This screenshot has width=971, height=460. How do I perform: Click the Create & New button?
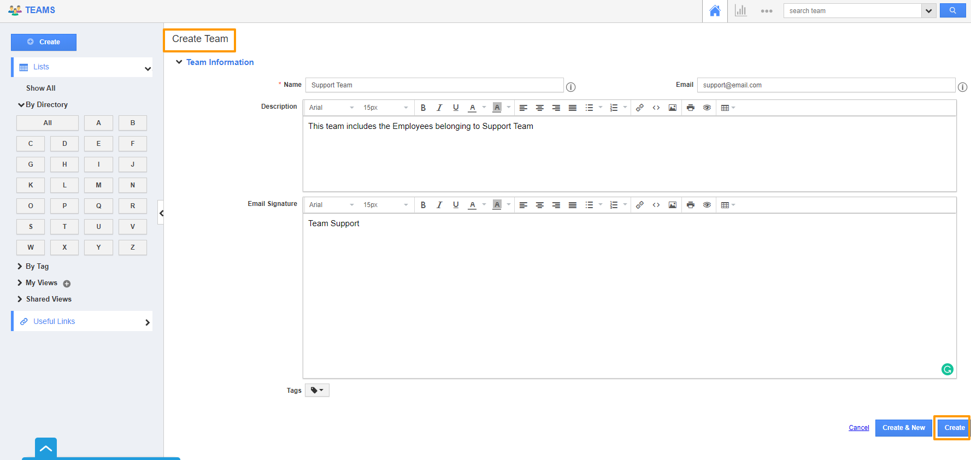(x=903, y=428)
